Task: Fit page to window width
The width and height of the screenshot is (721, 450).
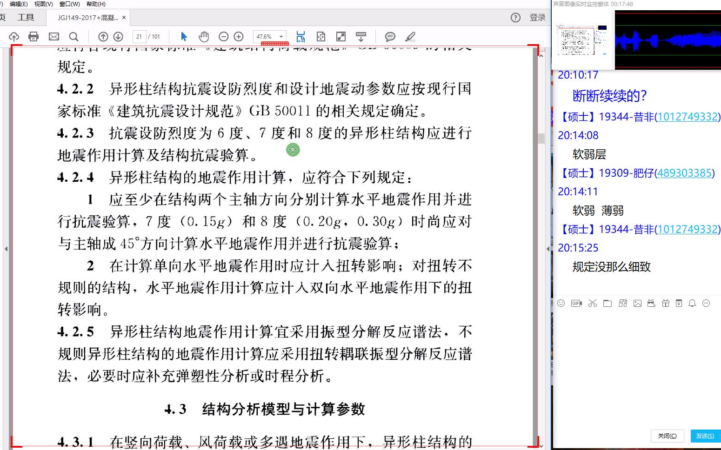Action: click(300, 37)
